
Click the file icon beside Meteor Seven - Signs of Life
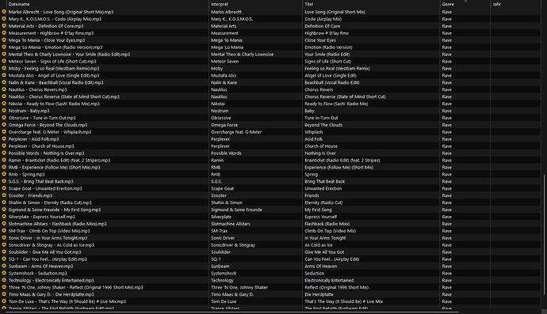tap(4, 61)
